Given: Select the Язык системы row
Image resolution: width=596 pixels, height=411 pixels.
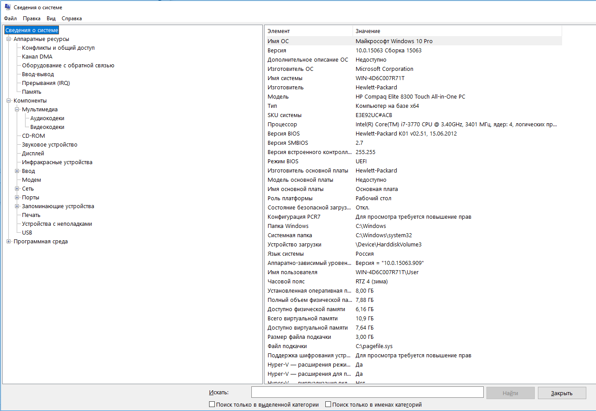Looking at the screenshot, I should coord(413,253).
